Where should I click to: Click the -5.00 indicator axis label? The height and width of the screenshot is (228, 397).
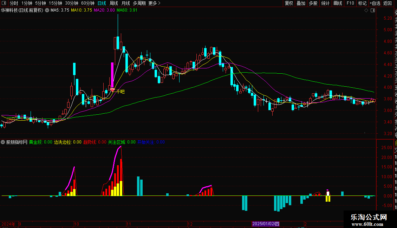[386, 206]
